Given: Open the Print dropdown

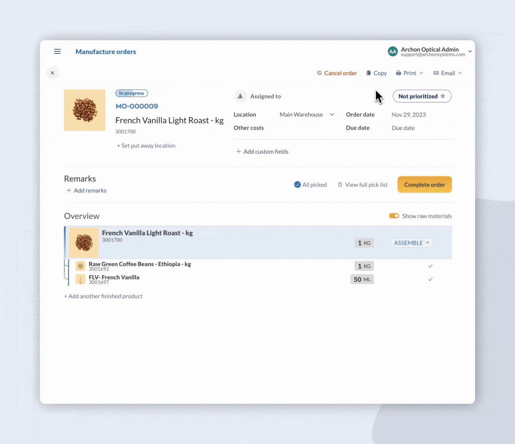Looking at the screenshot, I should 409,73.
